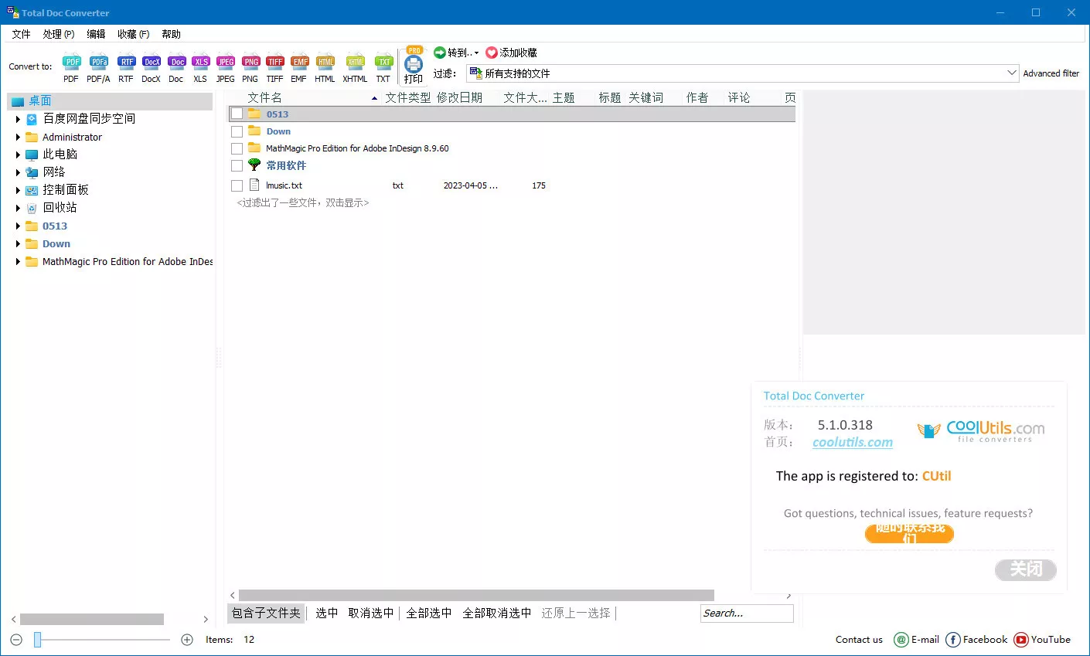Open YouTube channel icon
Viewport: 1090px width, 656px height.
[x=1020, y=640]
